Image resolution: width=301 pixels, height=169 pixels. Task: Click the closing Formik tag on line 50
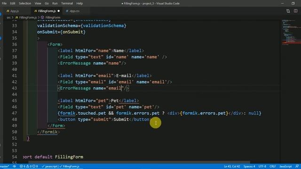click(x=48, y=132)
